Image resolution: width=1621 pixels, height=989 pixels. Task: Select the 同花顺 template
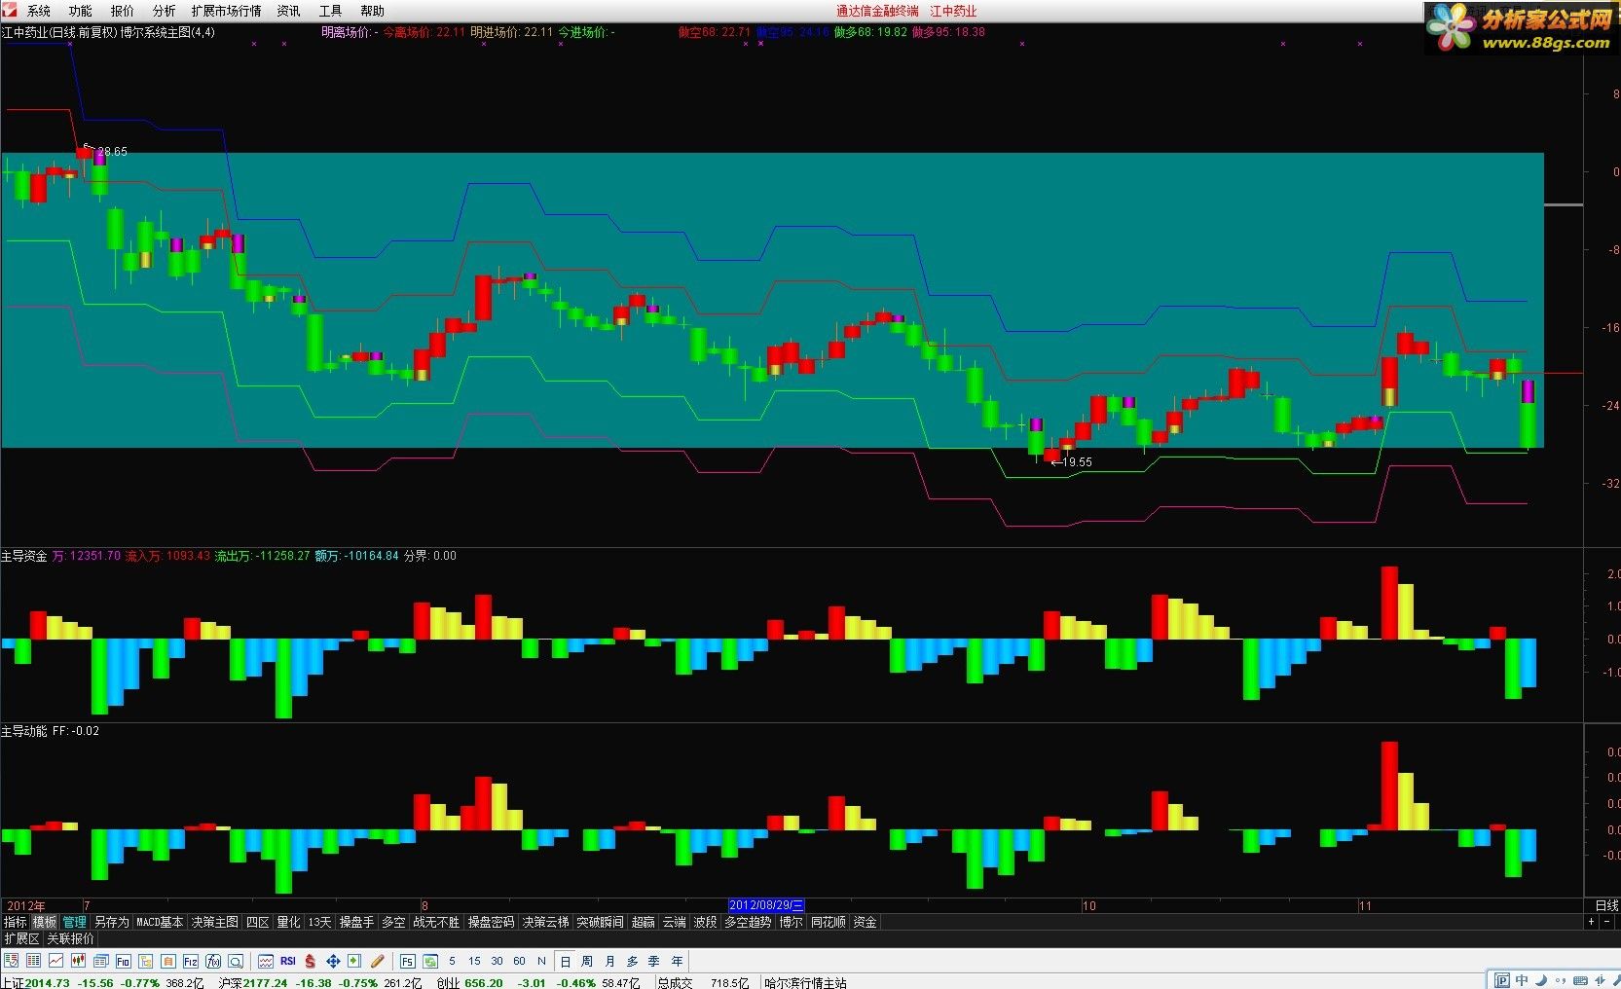click(x=829, y=922)
